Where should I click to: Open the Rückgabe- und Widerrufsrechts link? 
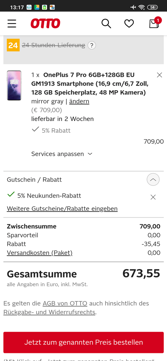pos(49,312)
